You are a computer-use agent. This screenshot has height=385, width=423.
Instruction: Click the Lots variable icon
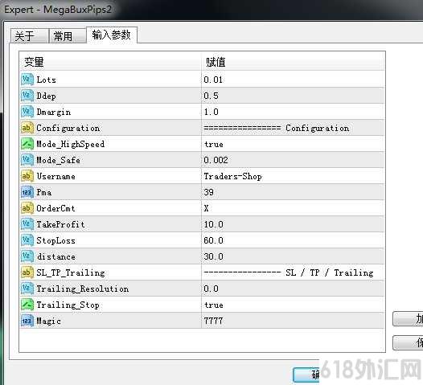click(x=27, y=80)
